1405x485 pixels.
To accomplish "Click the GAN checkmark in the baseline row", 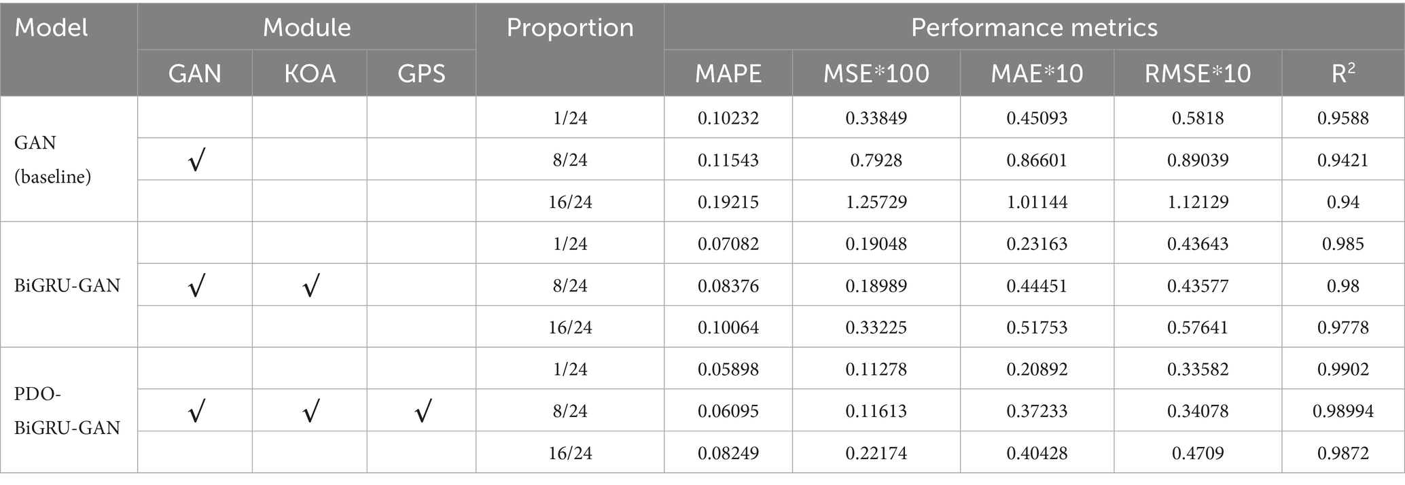I will (x=196, y=161).
